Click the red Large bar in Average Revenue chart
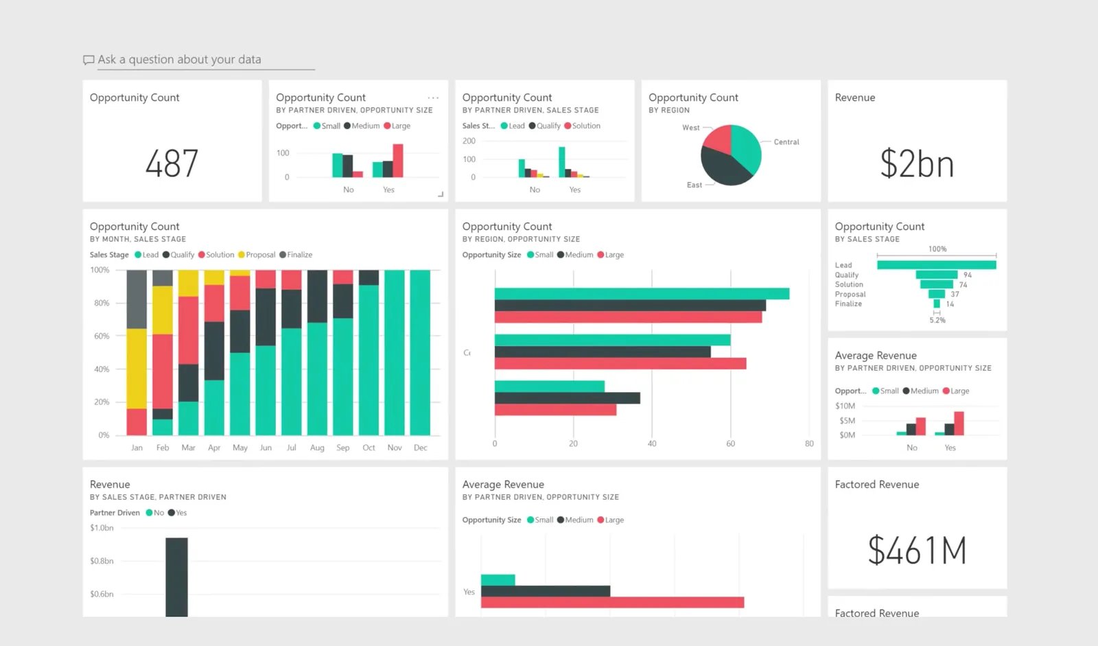The image size is (1098, 646). [612, 603]
